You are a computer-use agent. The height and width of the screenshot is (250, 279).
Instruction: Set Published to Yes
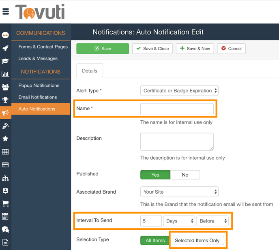[155, 175]
